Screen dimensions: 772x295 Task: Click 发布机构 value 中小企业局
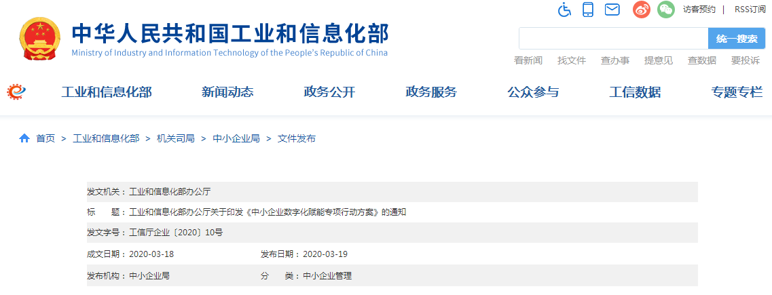point(149,276)
